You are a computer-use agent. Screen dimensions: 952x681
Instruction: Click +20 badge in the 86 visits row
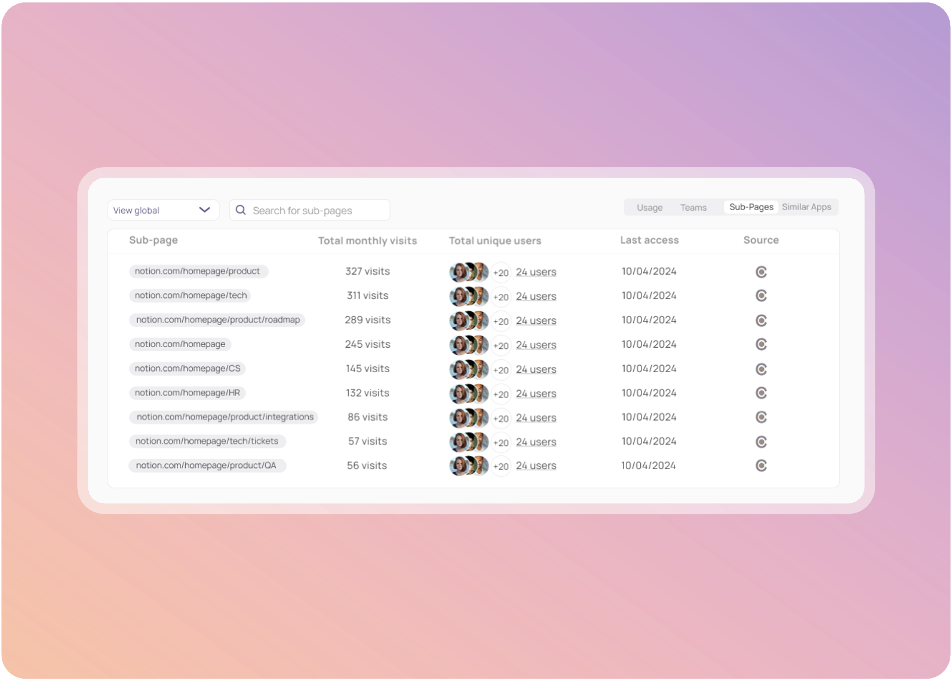pyautogui.click(x=500, y=418)
